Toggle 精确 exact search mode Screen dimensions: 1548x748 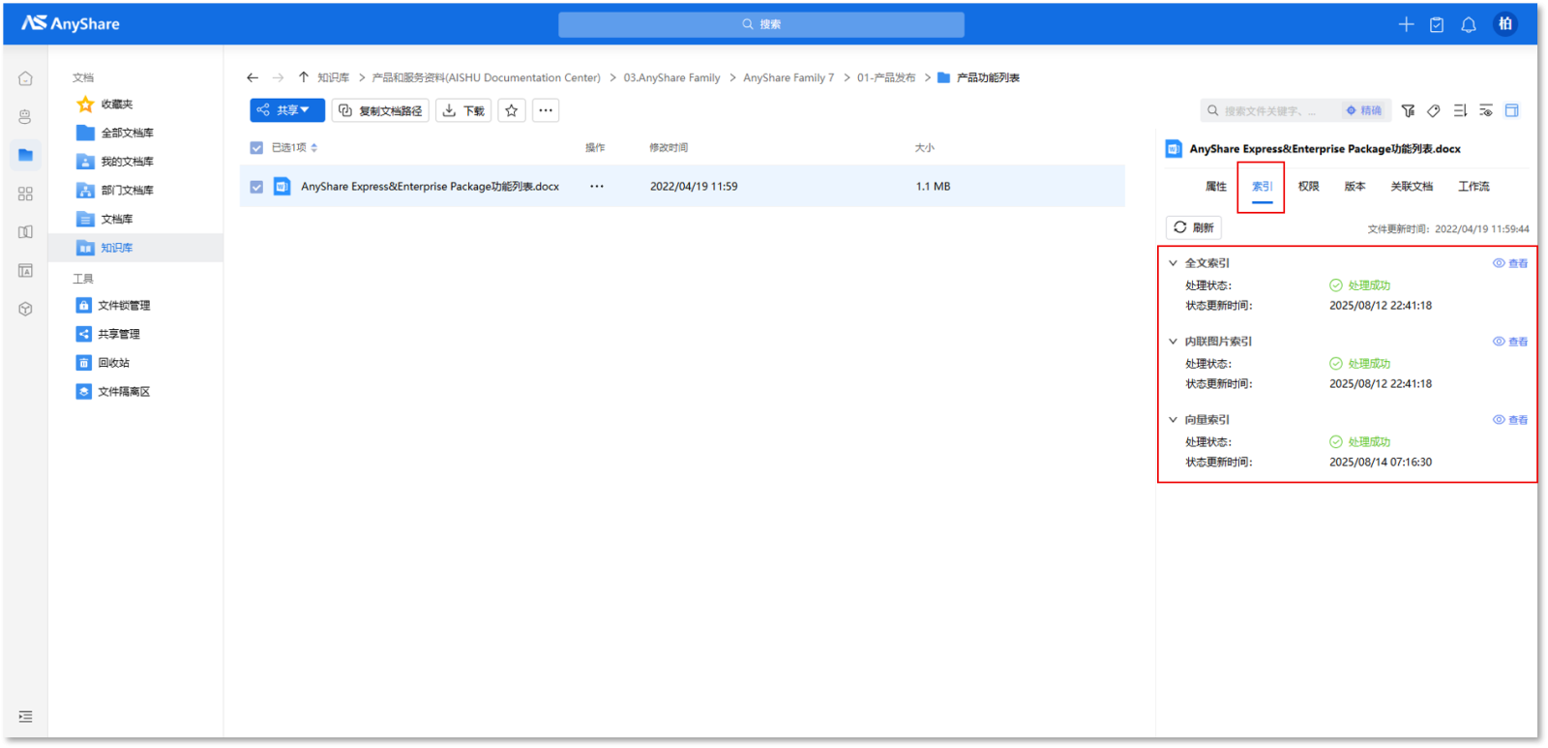1364,111
